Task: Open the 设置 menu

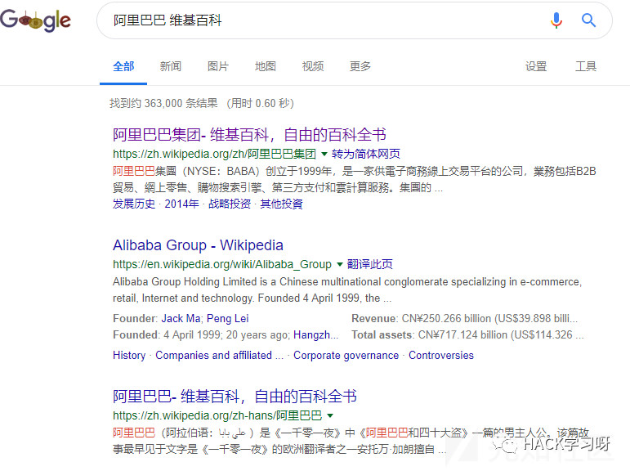Action: pyautogui.click(x=536, y=66)
